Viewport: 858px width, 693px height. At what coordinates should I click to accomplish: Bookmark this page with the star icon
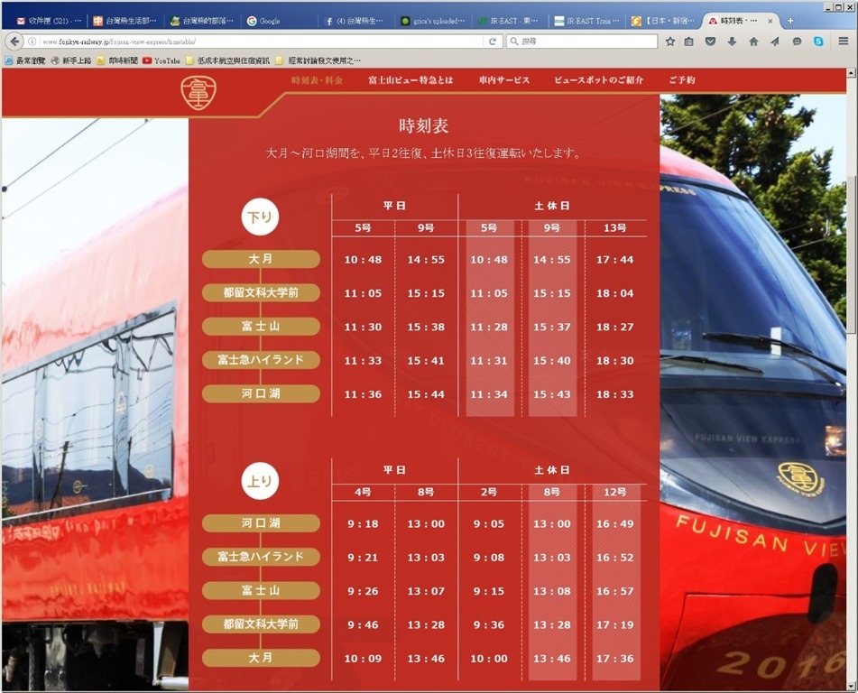(x=669, y=42)
